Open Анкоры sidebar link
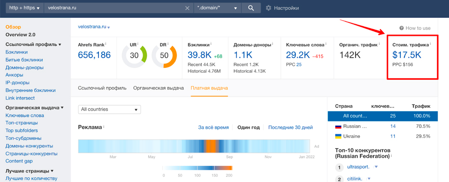This screenshot has height=182, width=449. (14, 75)
